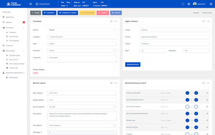Collapse the Настройки sidebar section
This screenshot has width=215, height=135.
tap(14, 51)
